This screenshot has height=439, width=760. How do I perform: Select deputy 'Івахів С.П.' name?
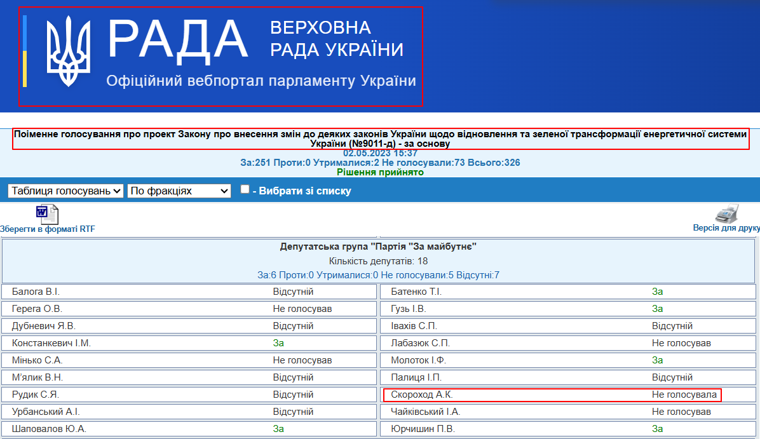(x=414, y=326)
